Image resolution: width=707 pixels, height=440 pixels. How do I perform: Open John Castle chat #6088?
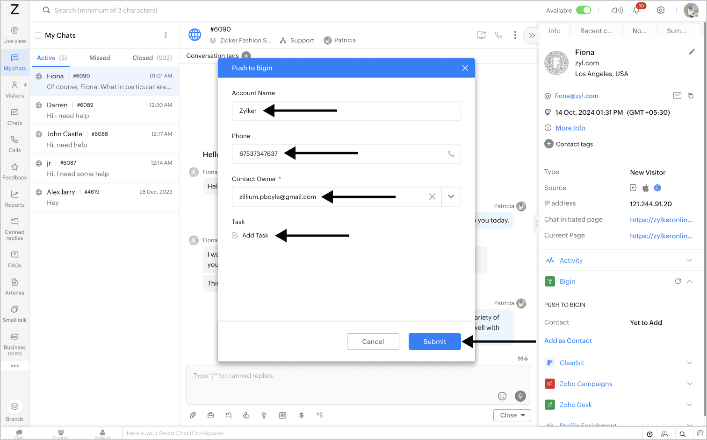(104, 139)
